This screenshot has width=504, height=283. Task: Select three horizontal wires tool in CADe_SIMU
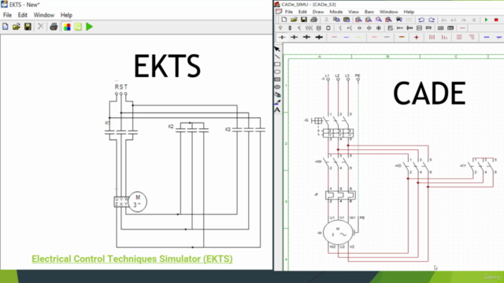(x=459, y=37)
